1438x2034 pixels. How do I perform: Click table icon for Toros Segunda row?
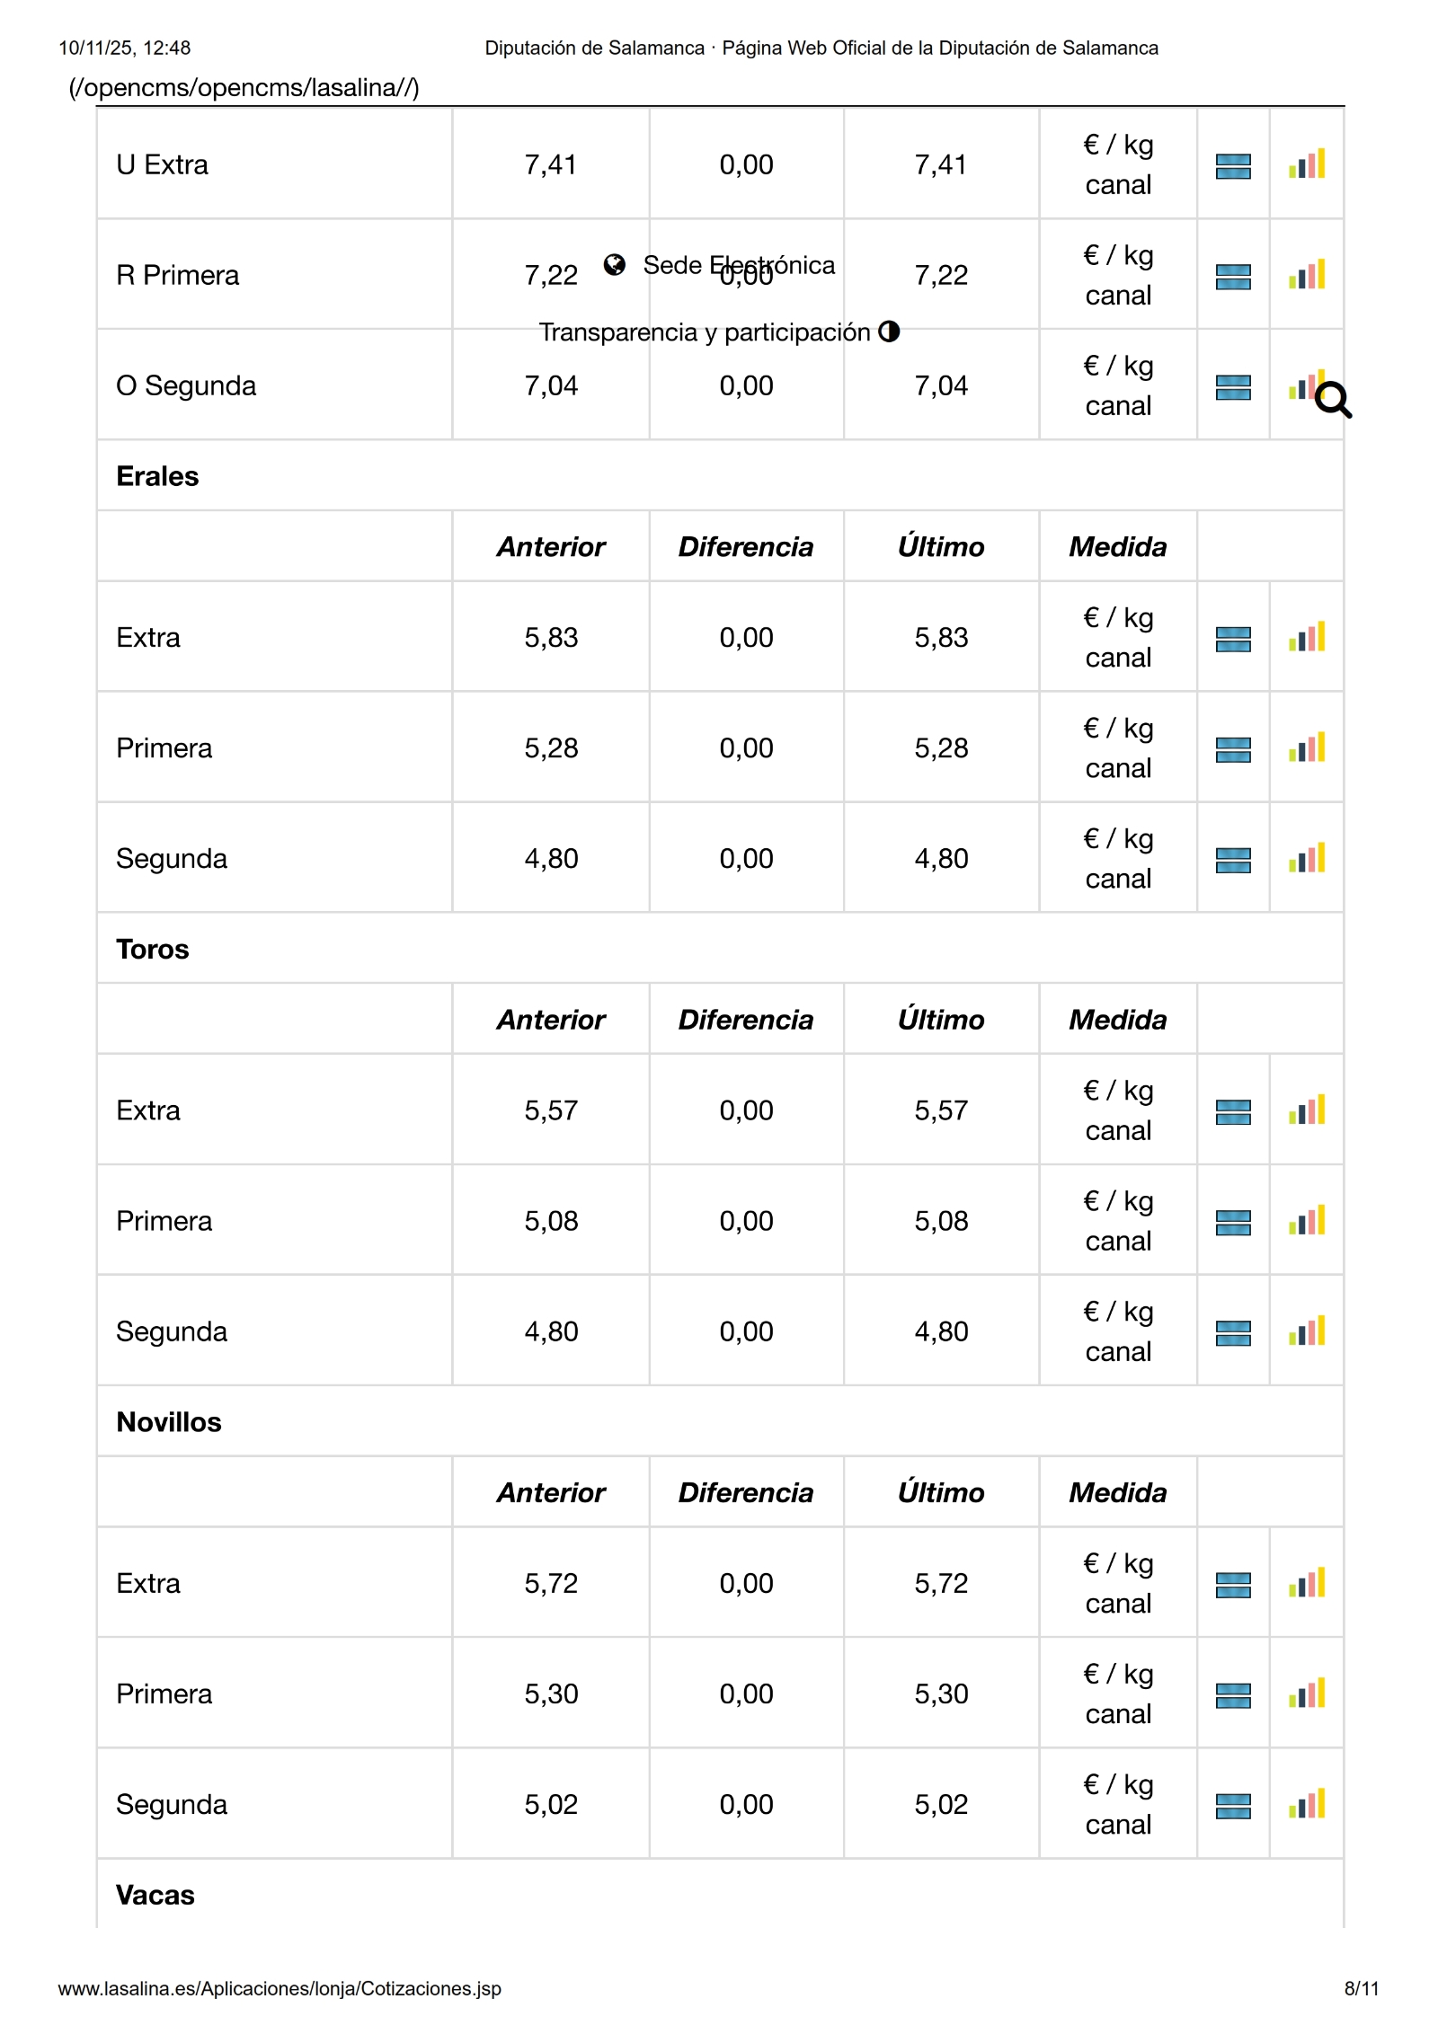click(1232, 1333)
